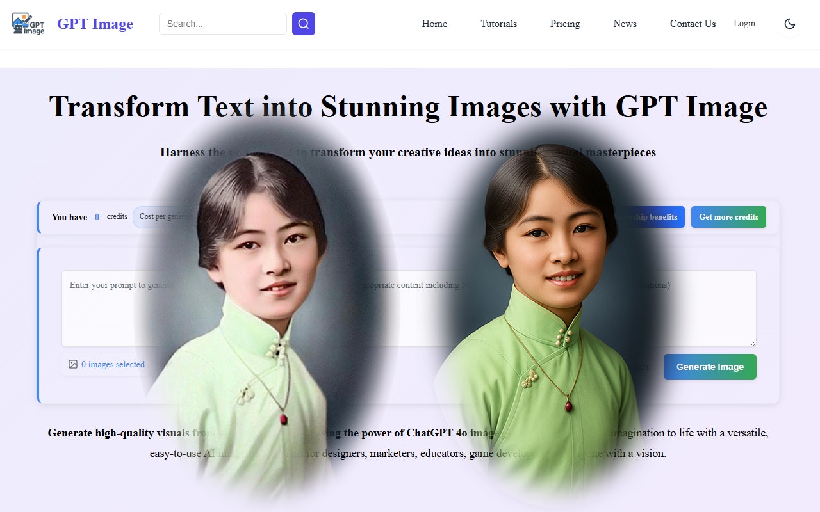Go to the Home menu item

pos(434,24)
